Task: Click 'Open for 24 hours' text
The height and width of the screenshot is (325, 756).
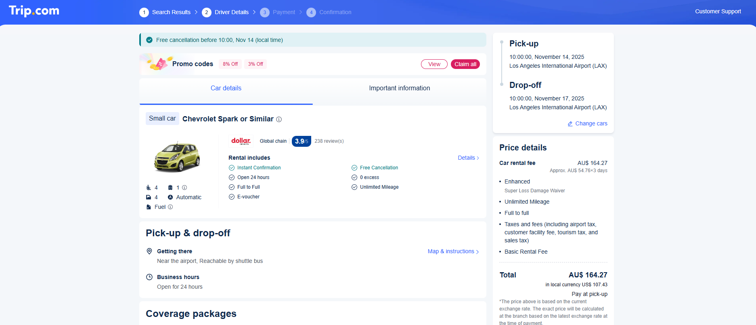Action: pyautogui.click(x=180, y=287)
